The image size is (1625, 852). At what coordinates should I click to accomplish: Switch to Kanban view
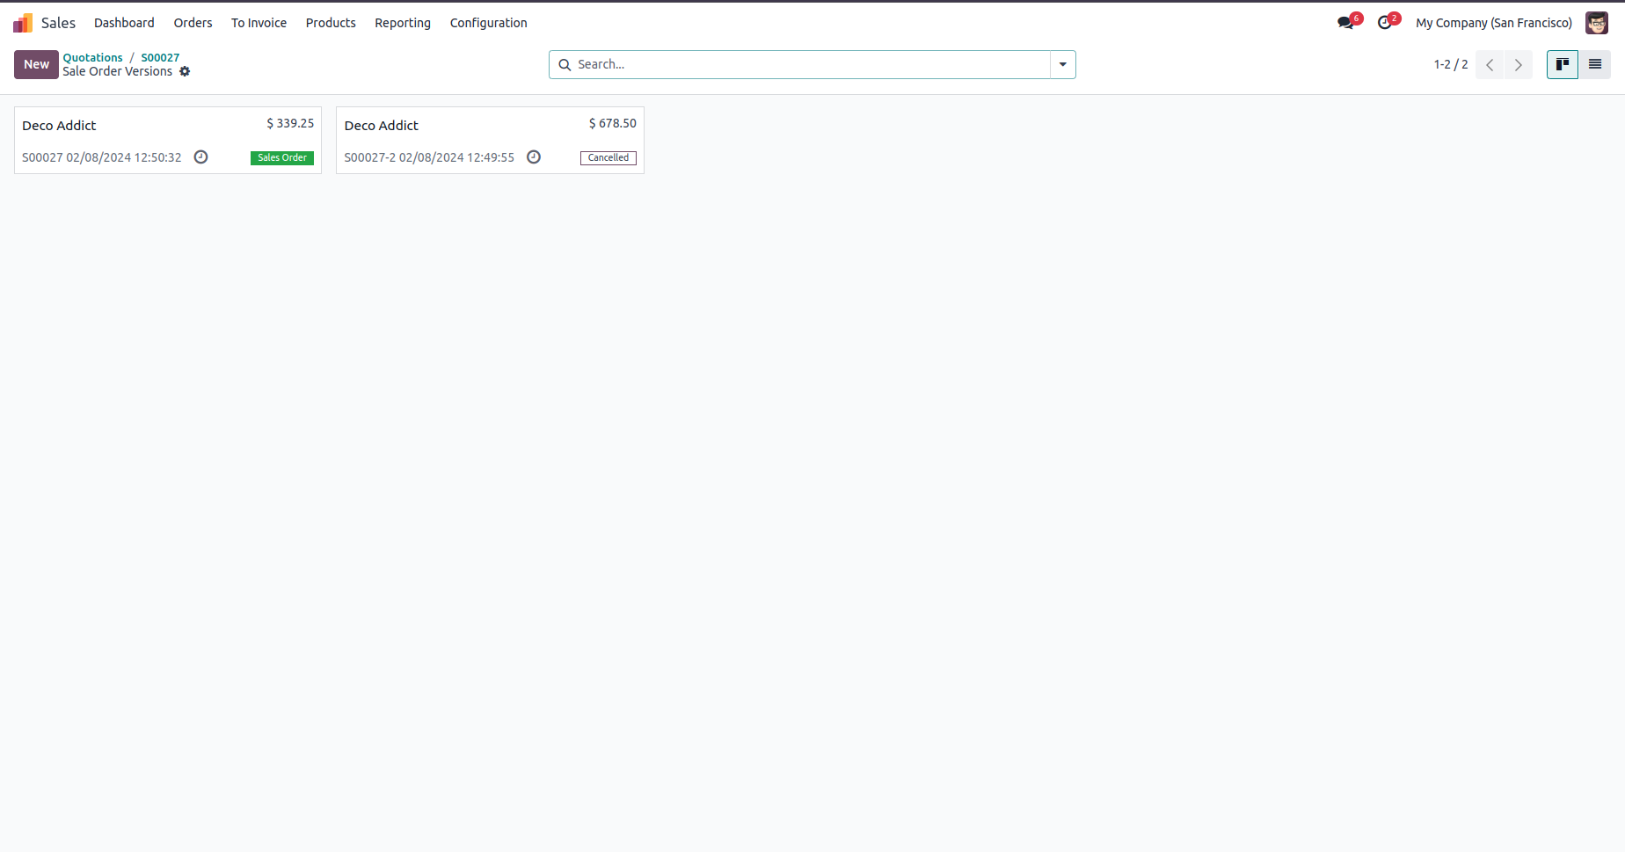click(1563, 64)
